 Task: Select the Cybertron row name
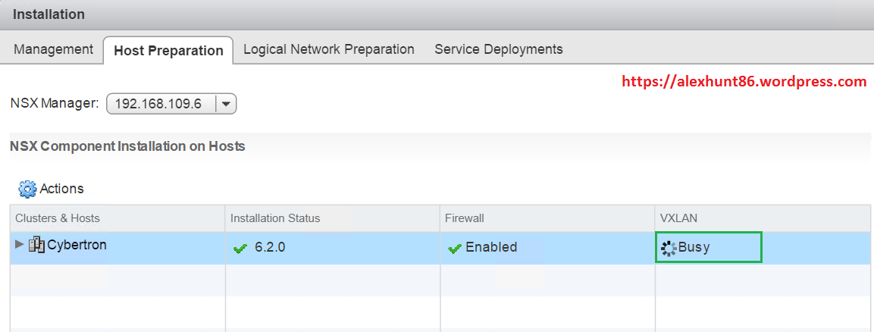(77, 245)
